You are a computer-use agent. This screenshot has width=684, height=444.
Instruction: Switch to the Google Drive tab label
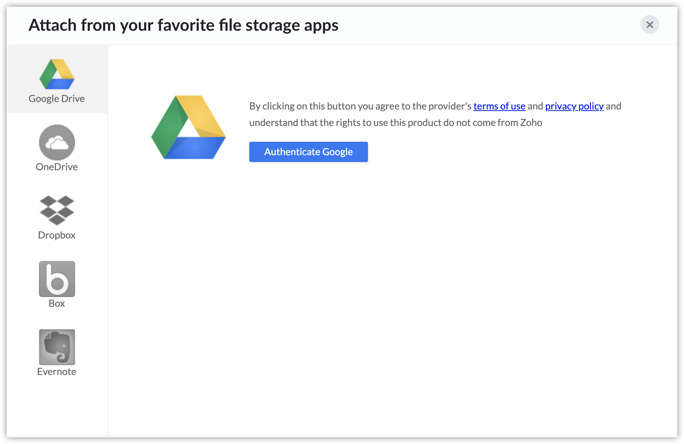click(x=57, y=99)
